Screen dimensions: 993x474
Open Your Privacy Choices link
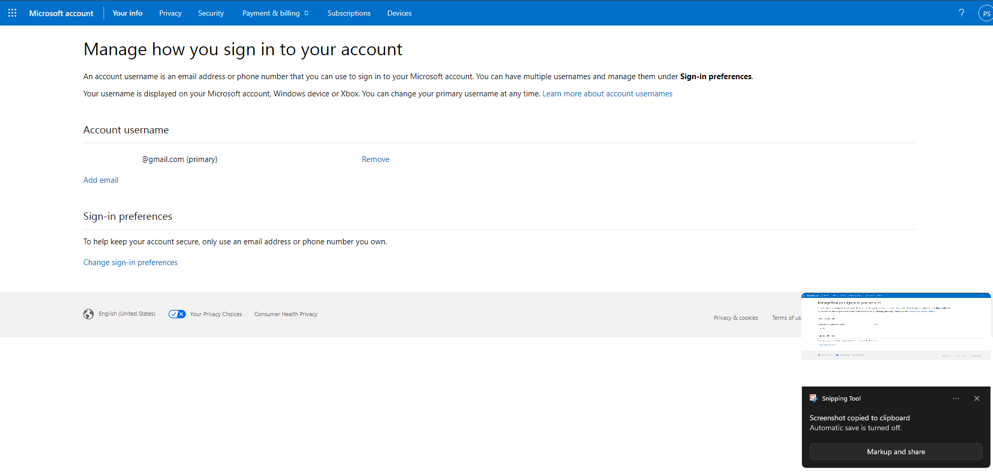[216, 314]
